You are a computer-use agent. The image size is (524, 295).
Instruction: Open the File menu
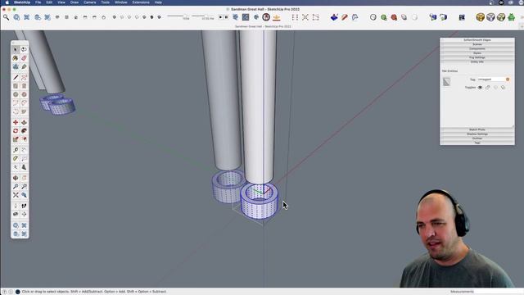38,2
